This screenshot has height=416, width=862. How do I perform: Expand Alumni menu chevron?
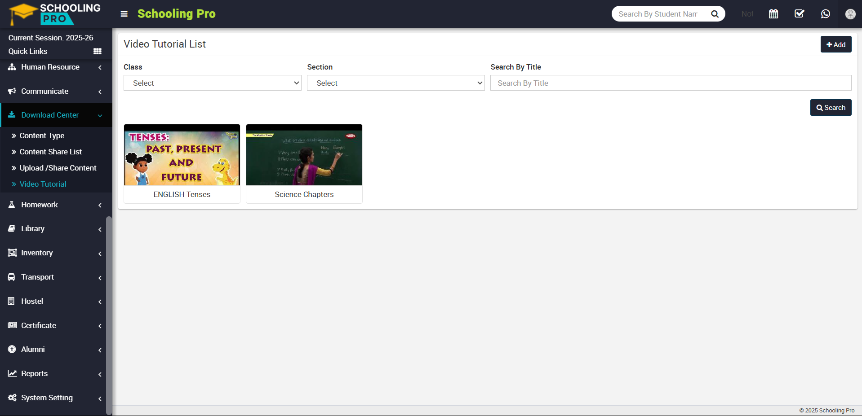point(100,350)
